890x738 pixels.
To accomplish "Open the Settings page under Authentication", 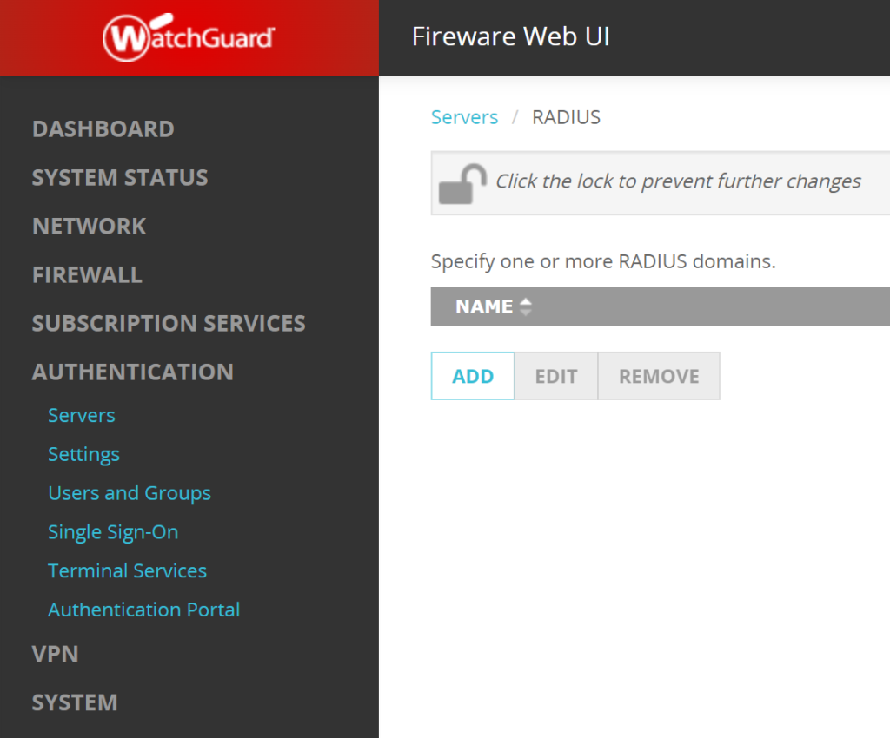I will point(83,454).
